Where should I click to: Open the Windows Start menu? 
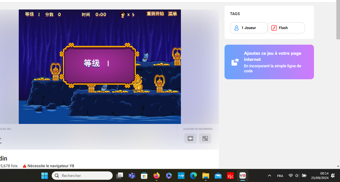[44, 176]
